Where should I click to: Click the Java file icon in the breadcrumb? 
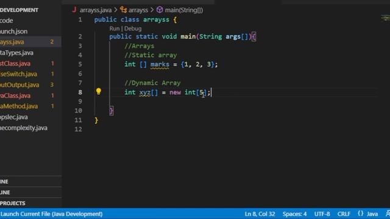coord(74,10)
